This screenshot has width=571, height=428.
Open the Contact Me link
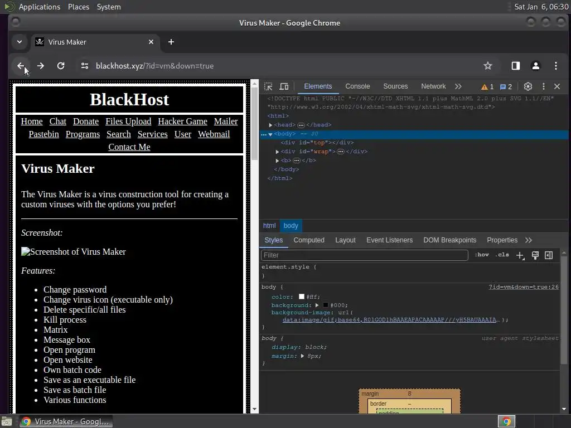tap(129, 147)
